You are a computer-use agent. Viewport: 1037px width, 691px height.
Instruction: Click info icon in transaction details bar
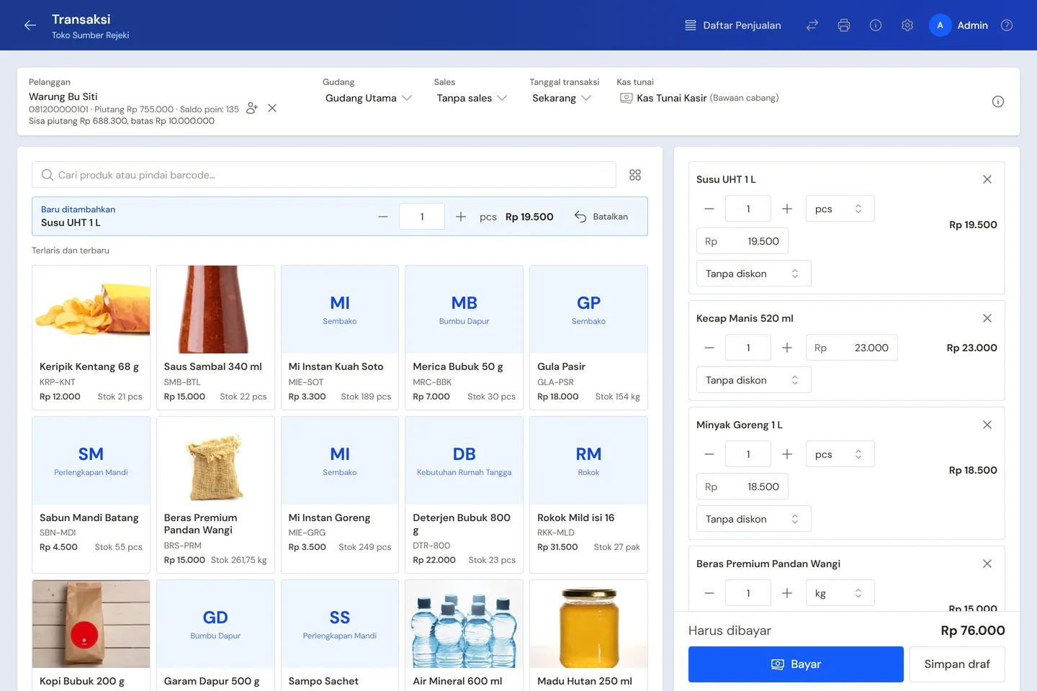pyautogui.click(x=998, y=101)
